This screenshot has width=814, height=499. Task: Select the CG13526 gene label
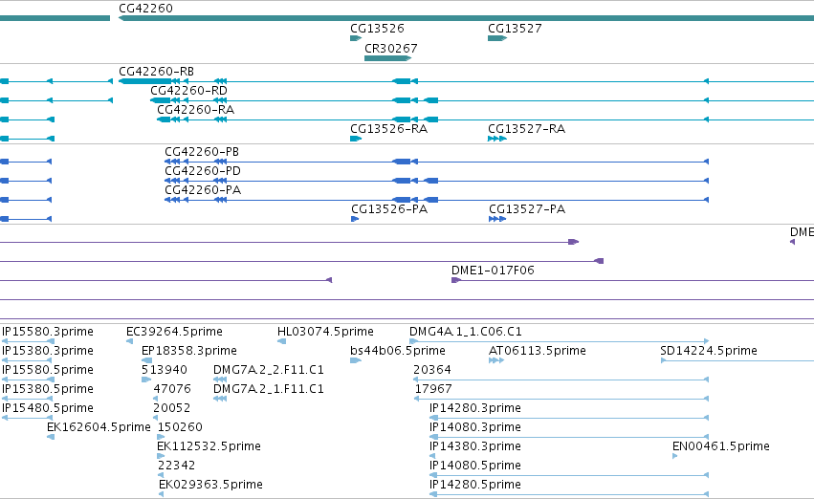[377, 29]
